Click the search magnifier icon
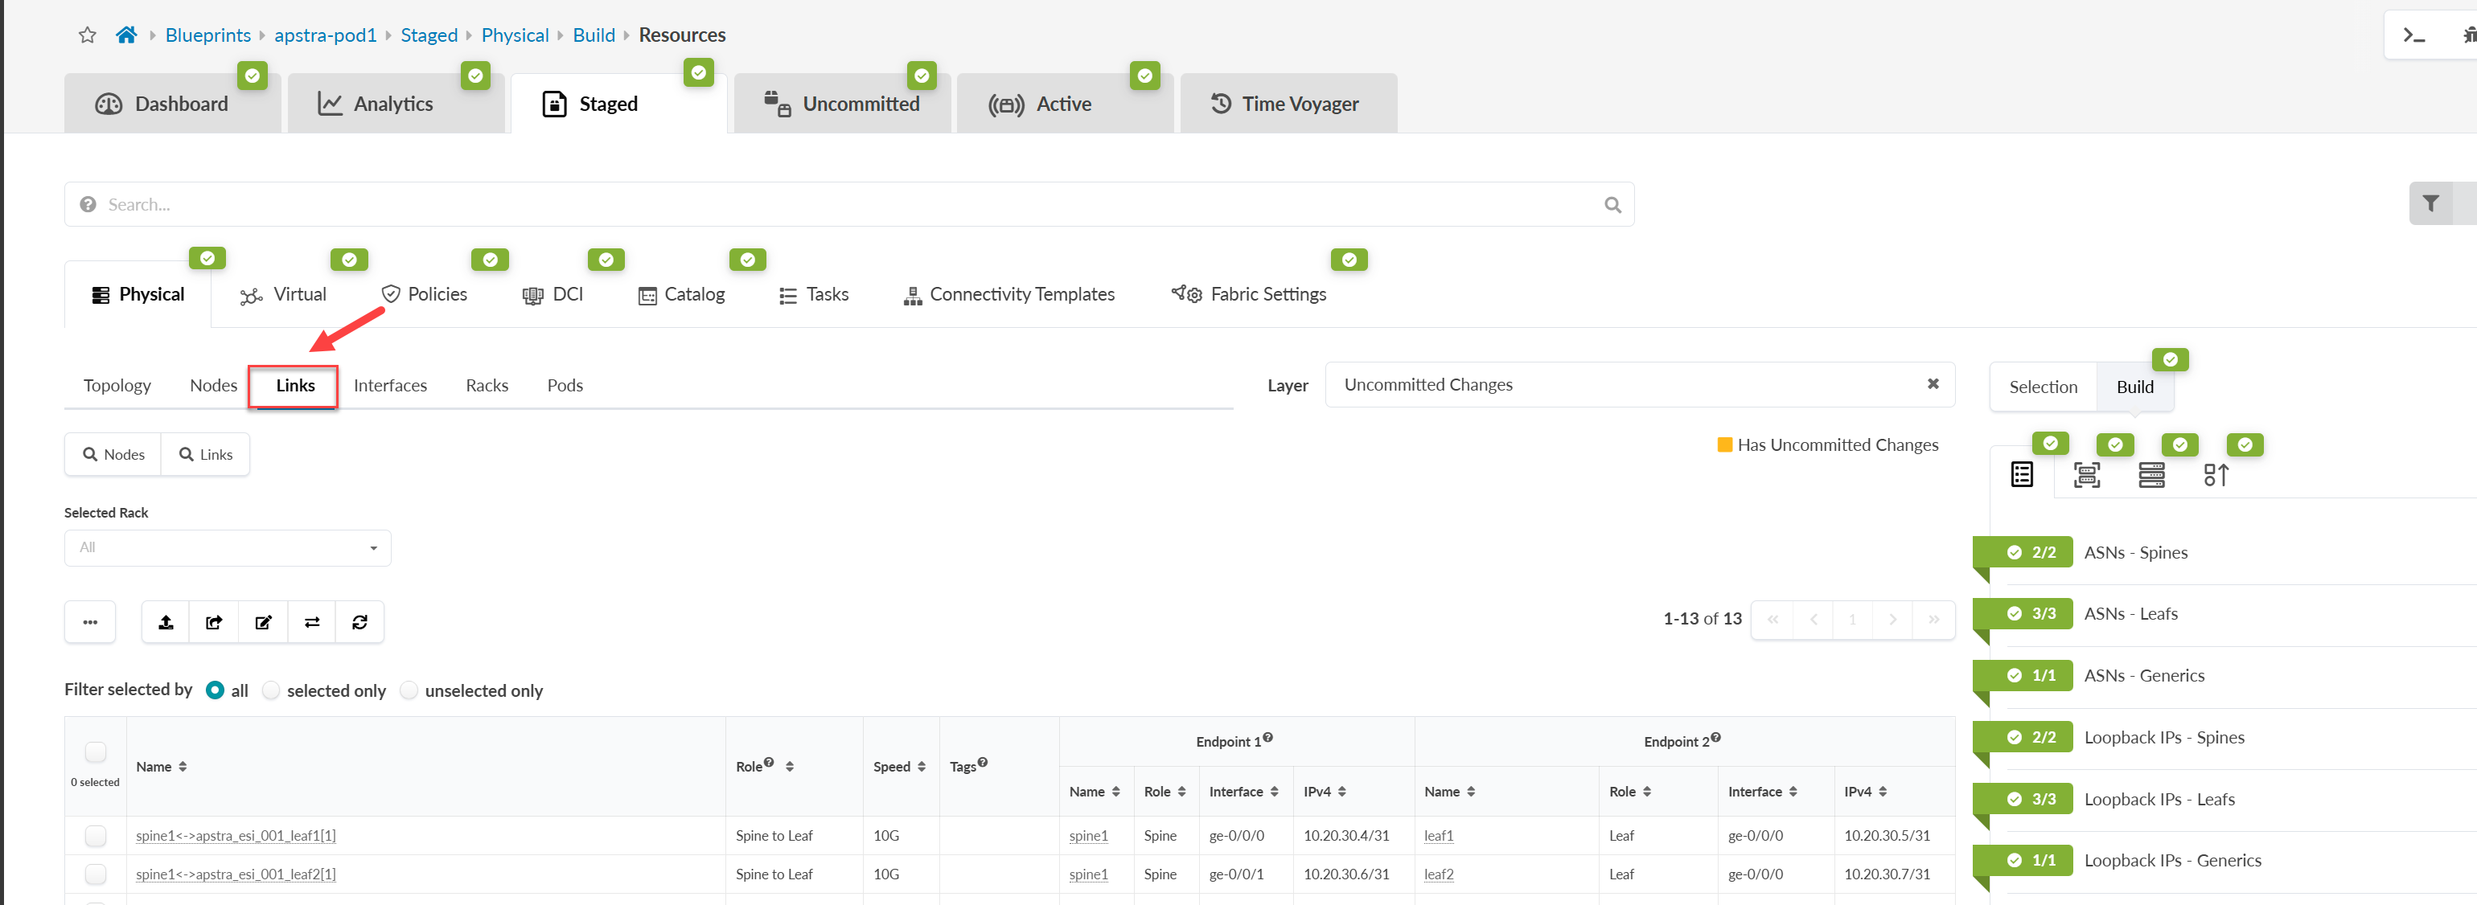Viewport: 2477px width, 905px height. [1612, 205]
